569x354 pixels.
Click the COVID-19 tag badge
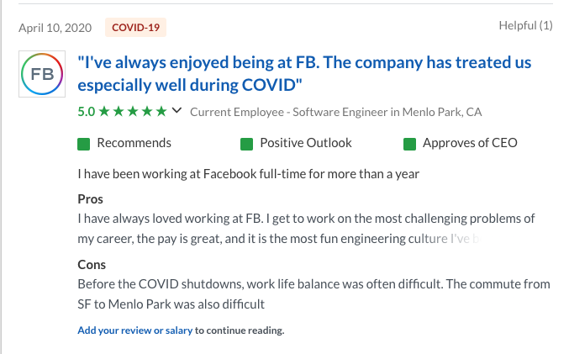point(135,28)
